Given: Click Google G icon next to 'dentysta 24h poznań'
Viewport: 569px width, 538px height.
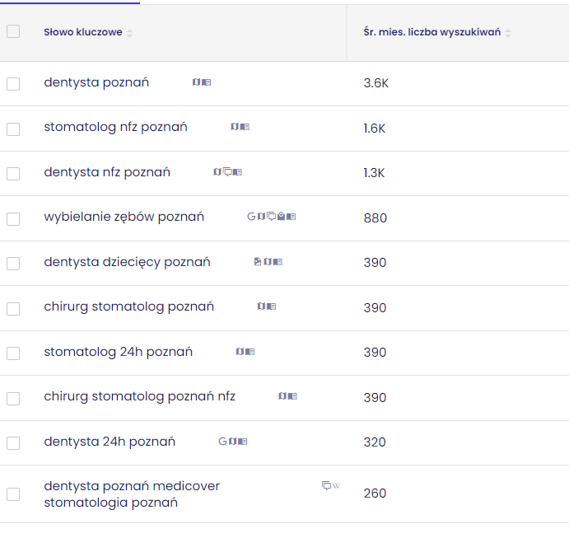Looking at the screenshot, I should pos(222,442).
